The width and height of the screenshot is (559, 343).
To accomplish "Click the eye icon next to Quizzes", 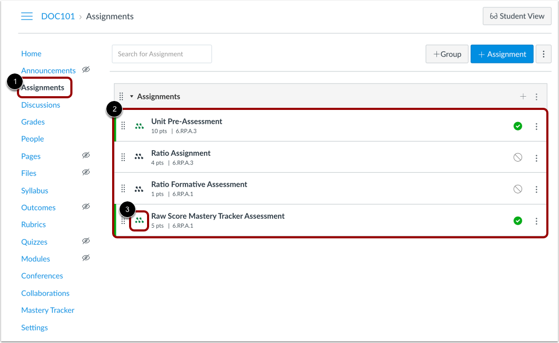I will [86, 242].
